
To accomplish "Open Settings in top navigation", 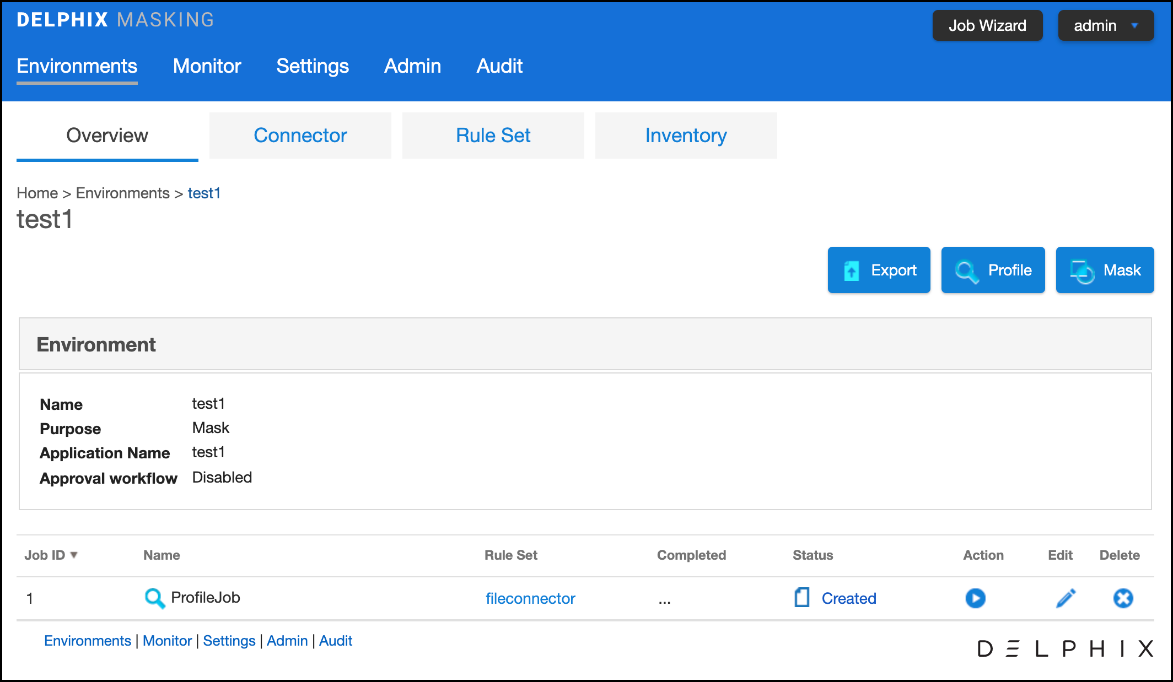I will (312, 66).
